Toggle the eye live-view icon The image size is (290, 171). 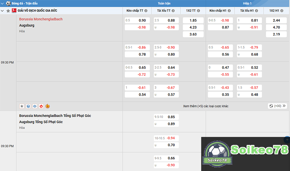coord(35,106)
